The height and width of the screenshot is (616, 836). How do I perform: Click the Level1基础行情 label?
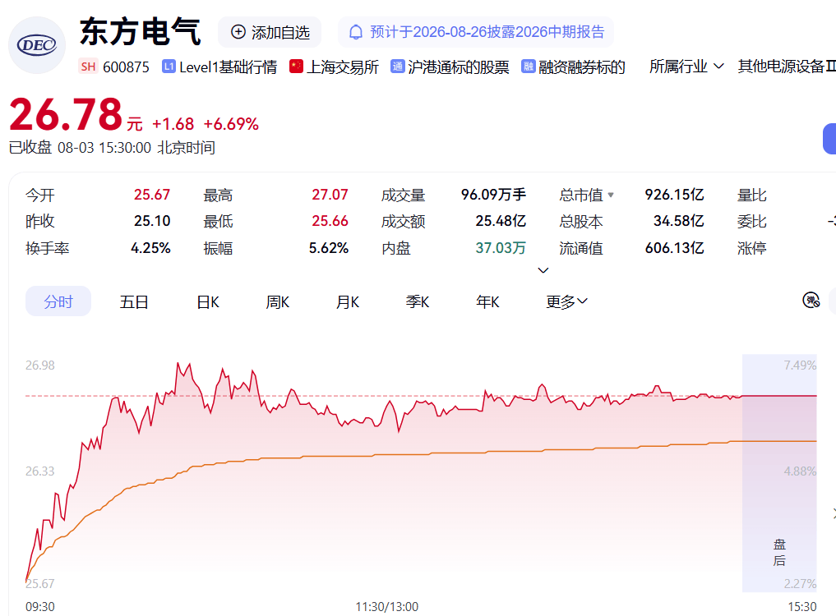pyautogui.click(x=229, y=67)
